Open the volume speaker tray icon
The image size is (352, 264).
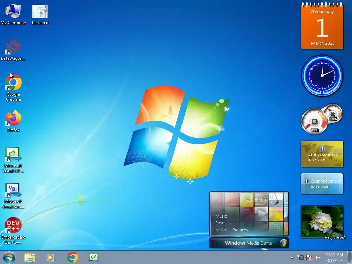[317, 257]
